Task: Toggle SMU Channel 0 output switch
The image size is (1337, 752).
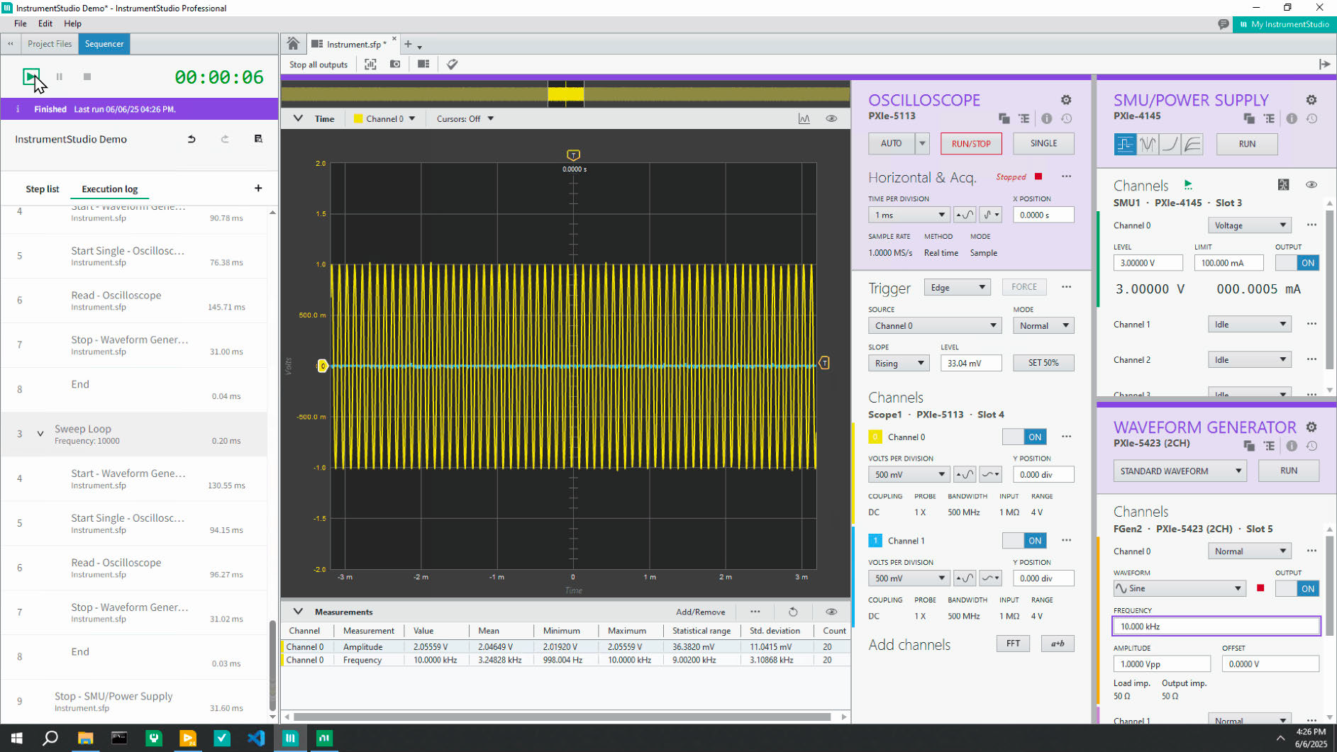Action: (1296, 263)
